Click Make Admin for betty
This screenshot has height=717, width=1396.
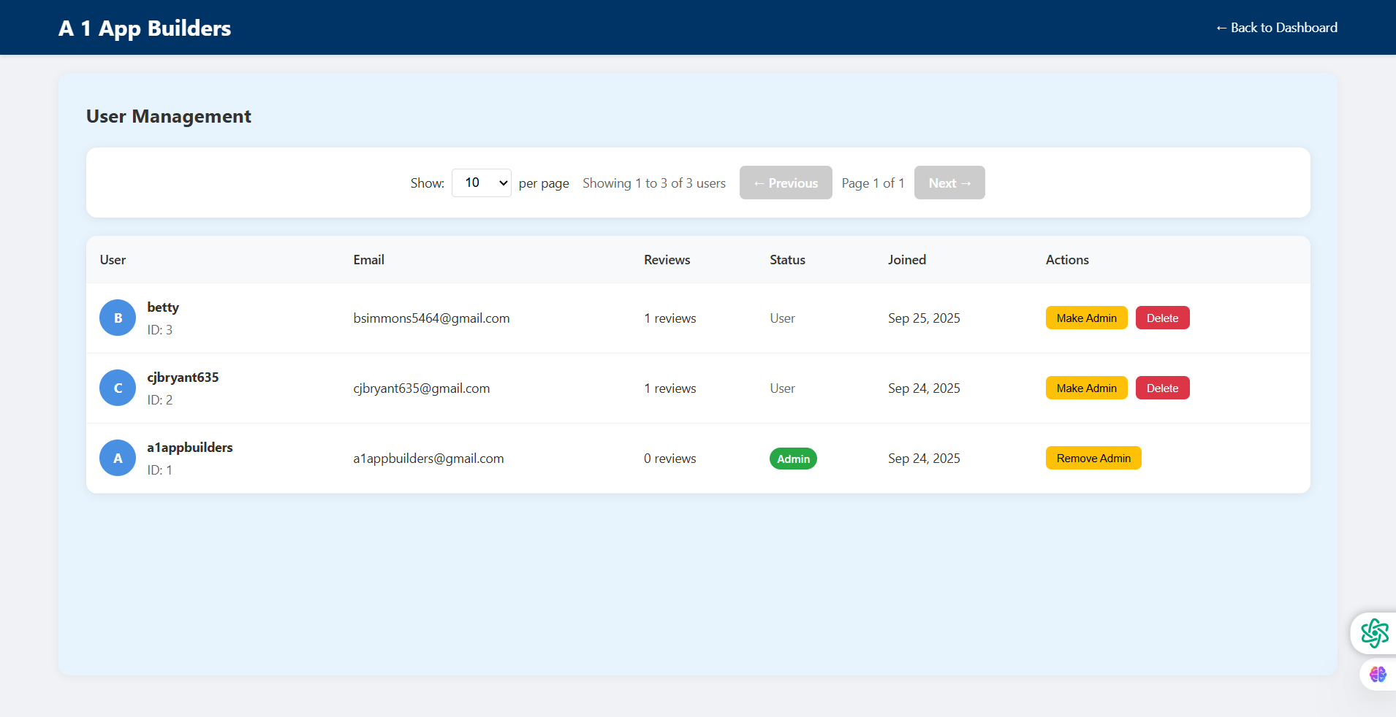click(1086, 318)
